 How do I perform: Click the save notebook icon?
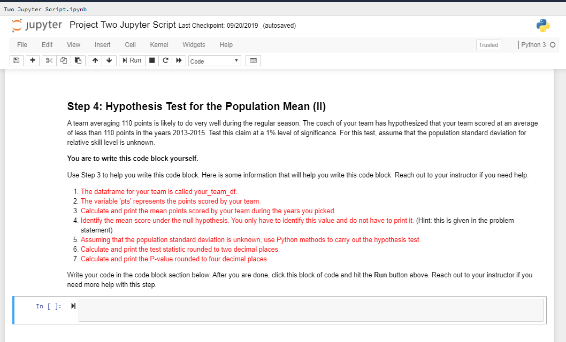pyautogui.click(x=16, y=60)
